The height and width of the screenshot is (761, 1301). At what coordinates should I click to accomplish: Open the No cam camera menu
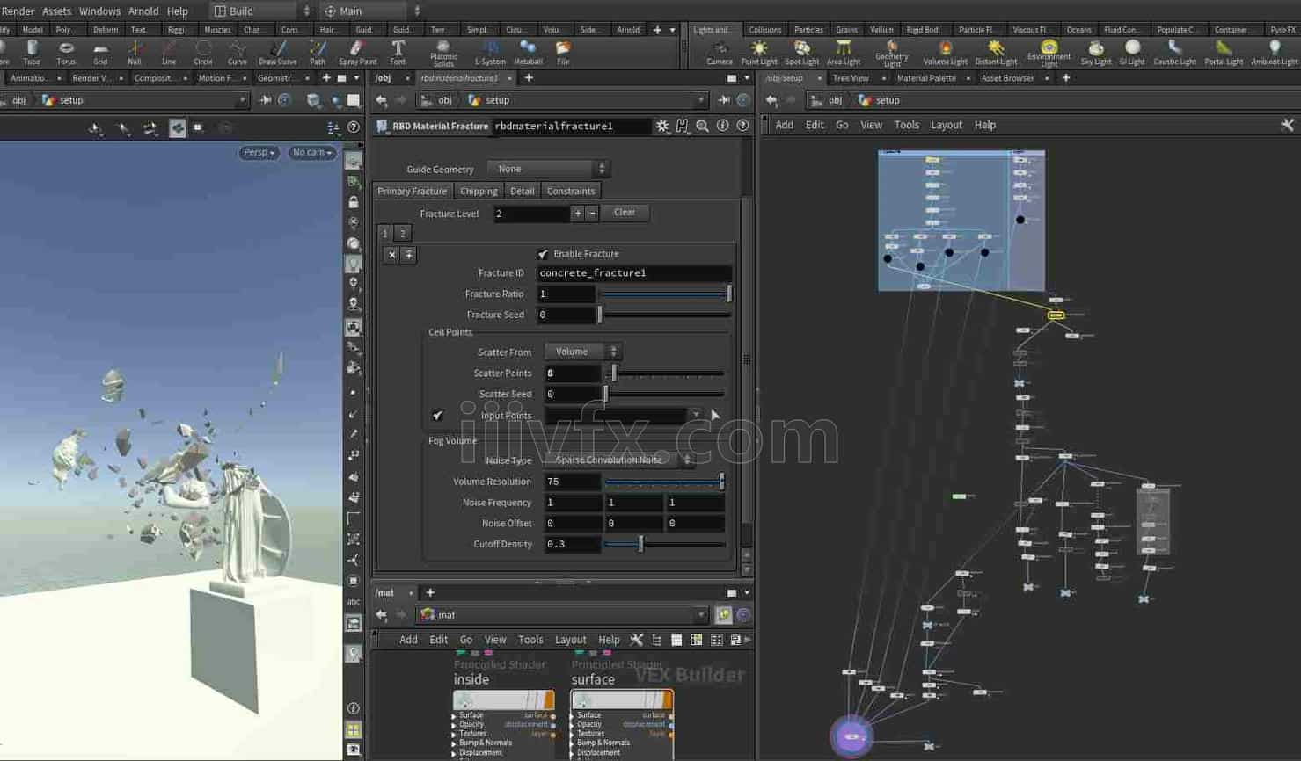312,153
